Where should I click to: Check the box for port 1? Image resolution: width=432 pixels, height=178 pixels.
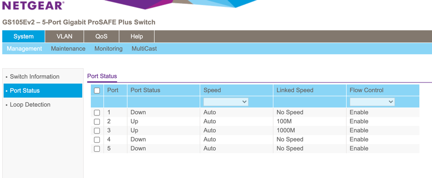(x=97, y=113)
